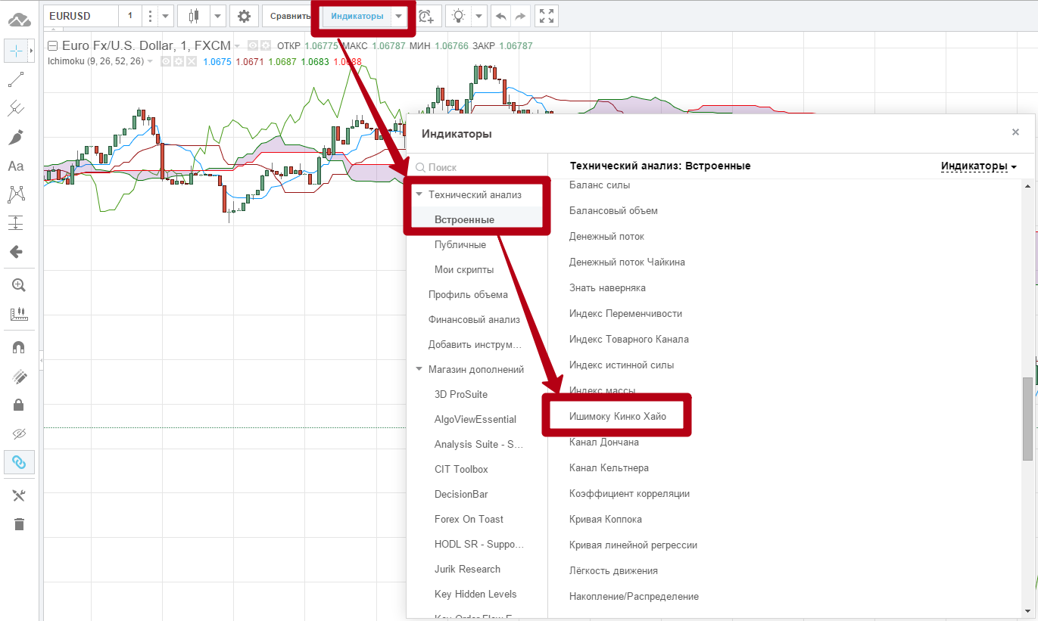The image size is (1038, 621).
Task: Toggle magnet mode
Action: [x=19, y=347]
